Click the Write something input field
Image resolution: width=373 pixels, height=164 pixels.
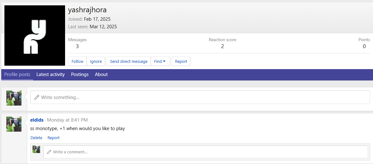tap(200, 97)
